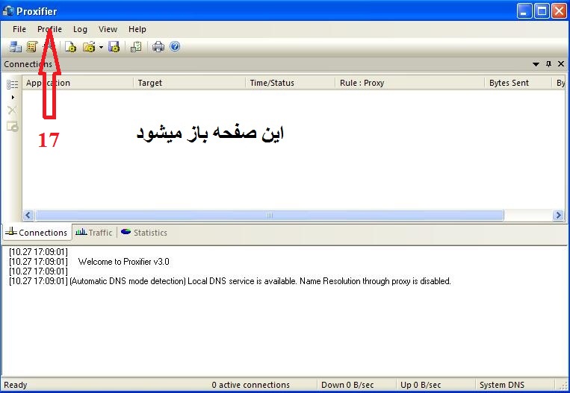Viewport: 570px width, 393px height.
Task: Expand the dropdown arrow beside Open Profile
Action: click(101, 47)
